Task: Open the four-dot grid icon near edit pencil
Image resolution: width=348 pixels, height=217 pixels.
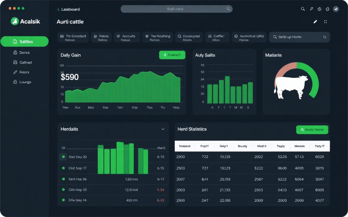Action: (325, 22)
